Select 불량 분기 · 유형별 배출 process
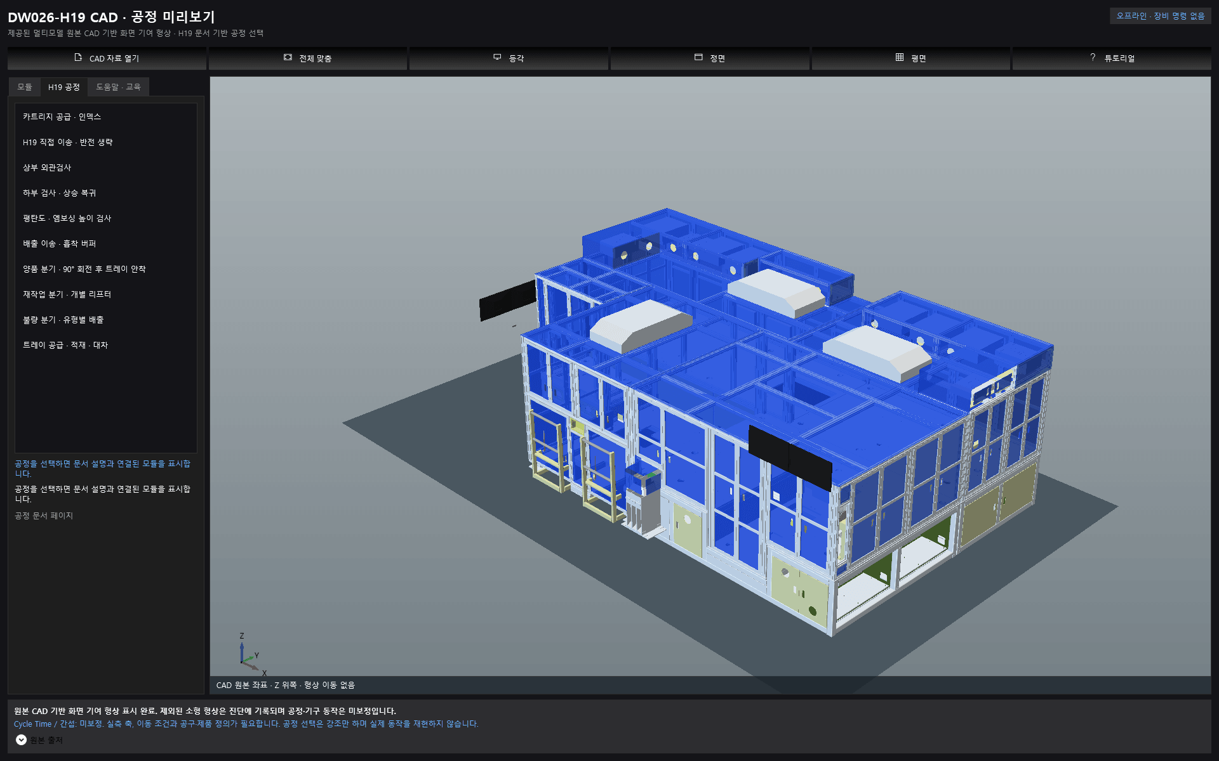 [x=106, y=320]
